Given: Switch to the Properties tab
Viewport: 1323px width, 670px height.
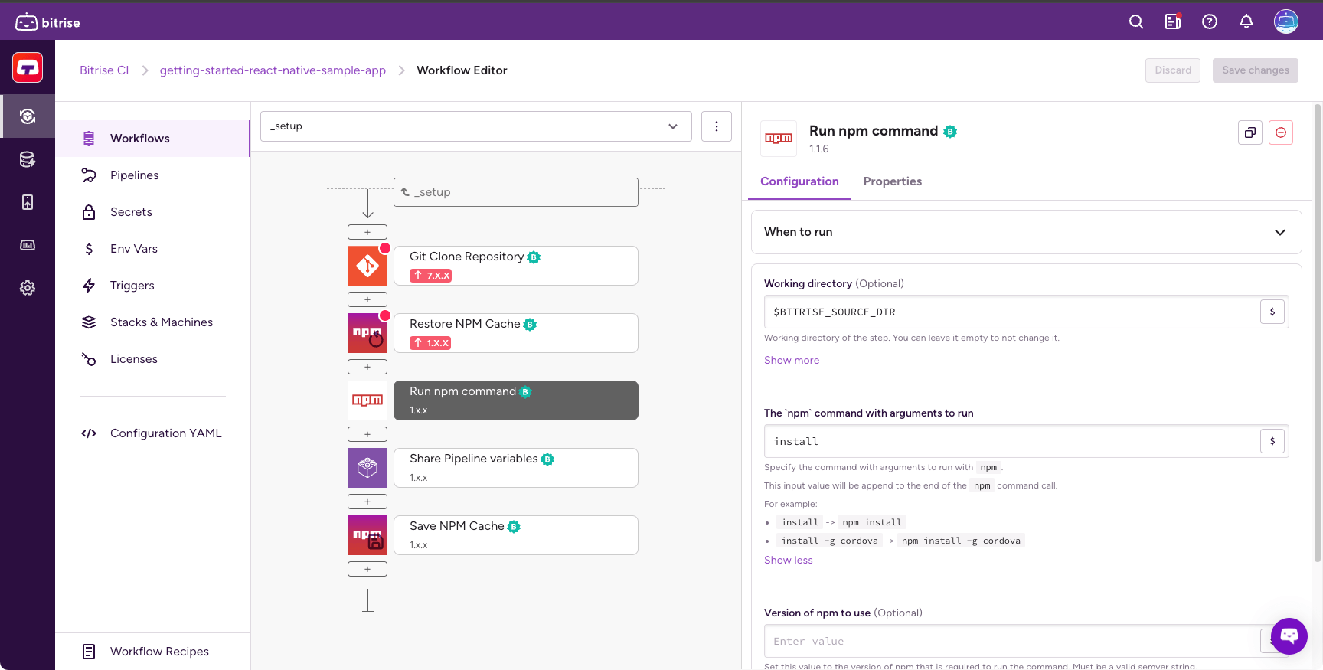Looking at the screenshot, I should coord(892,181).
